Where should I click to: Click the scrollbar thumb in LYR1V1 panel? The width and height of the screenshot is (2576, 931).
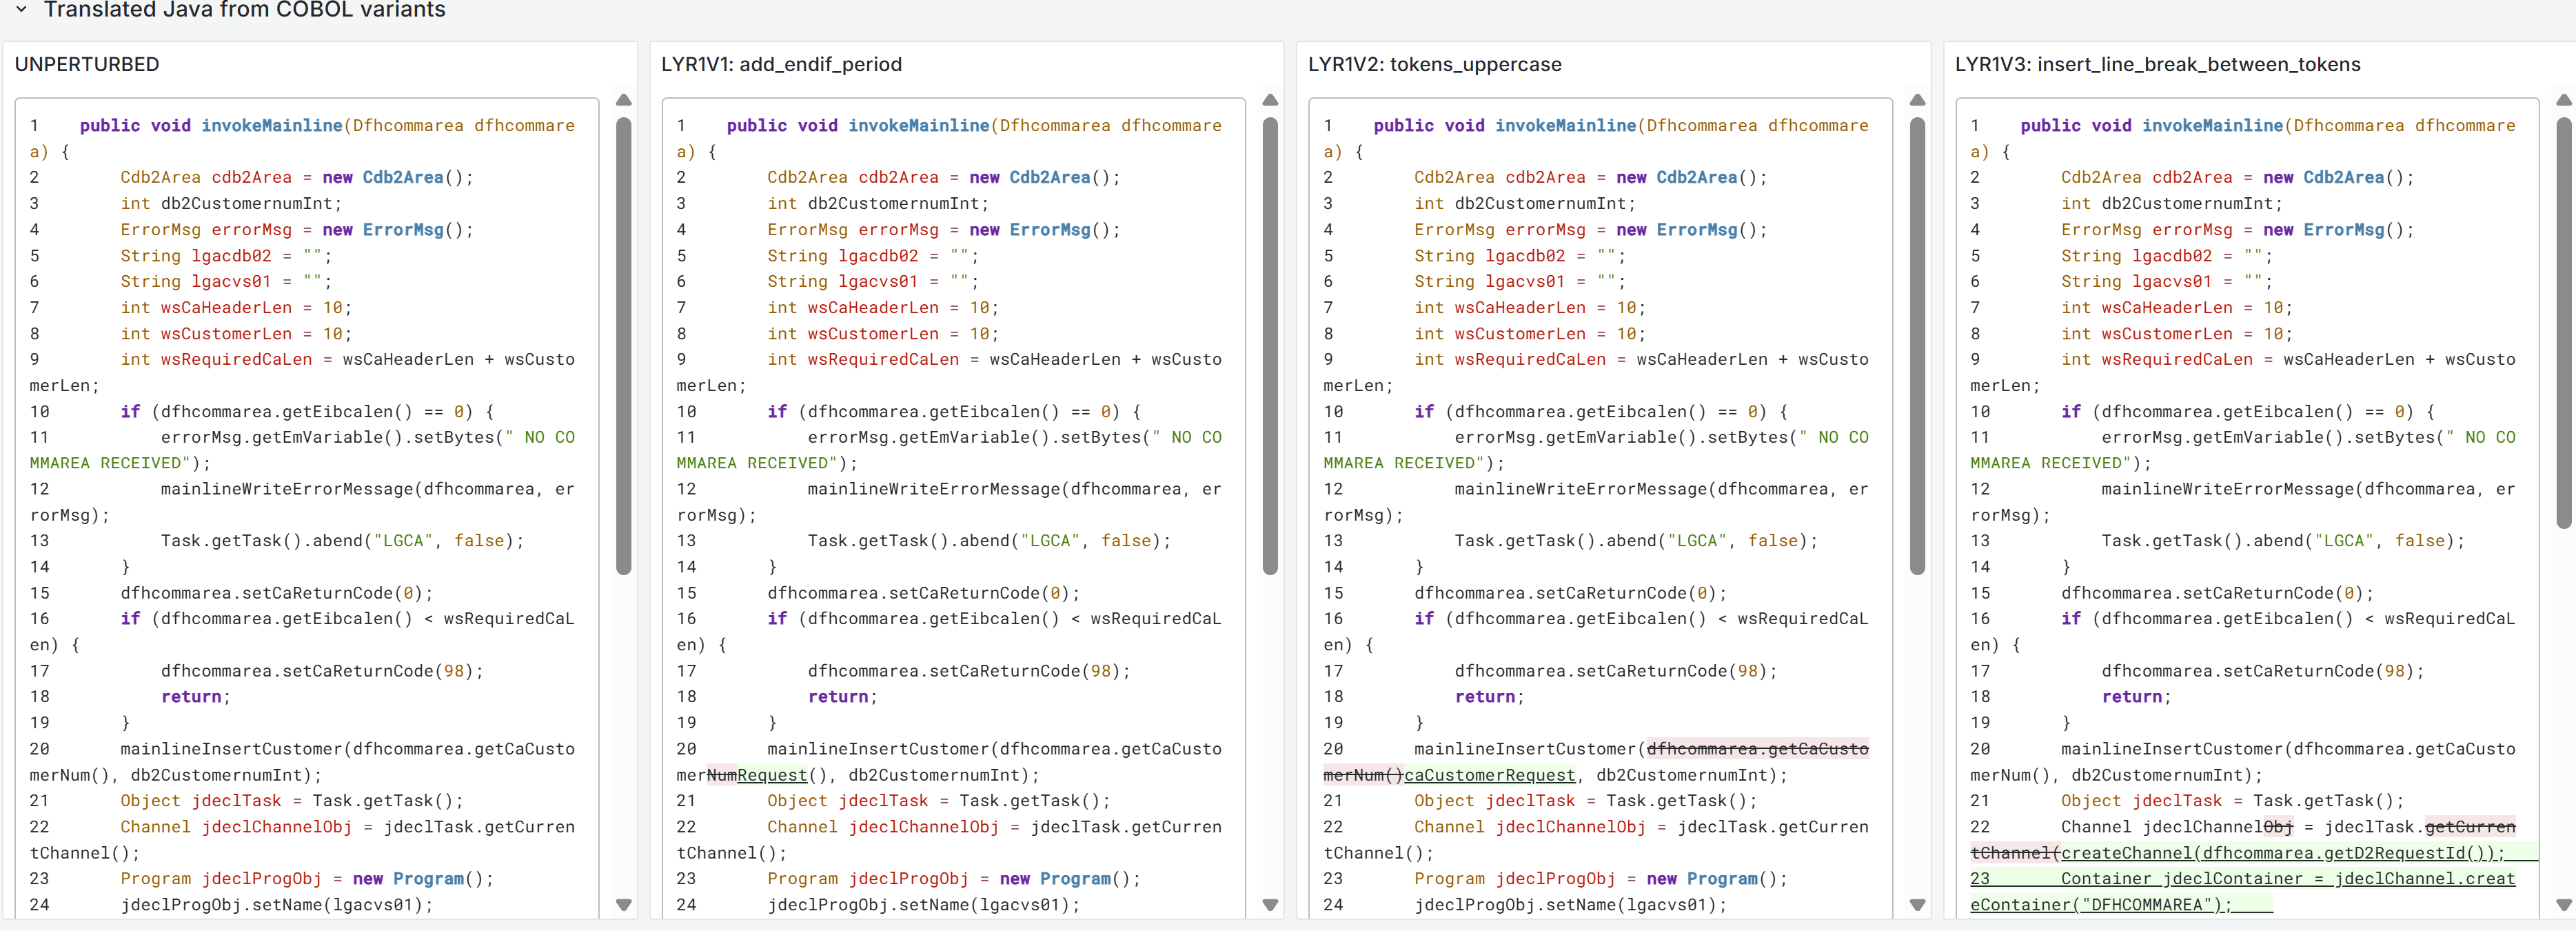pos(1270,345)
